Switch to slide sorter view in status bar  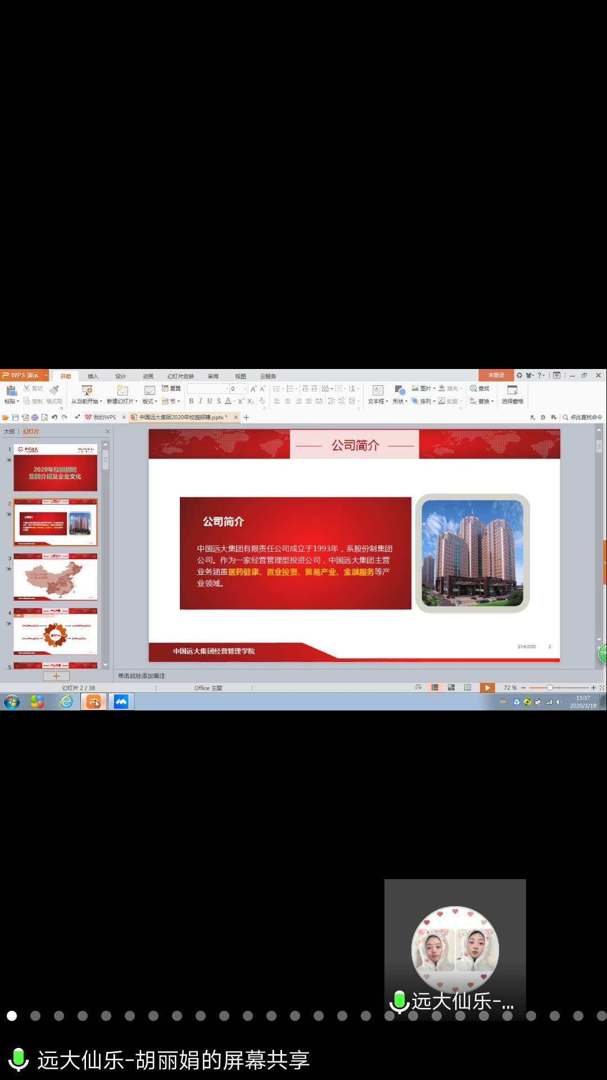tap(451, 687)
